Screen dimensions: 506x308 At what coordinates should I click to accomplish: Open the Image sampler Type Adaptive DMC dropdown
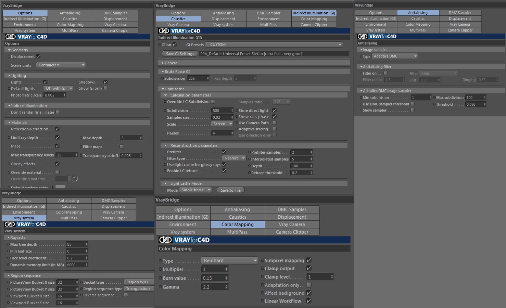(x=395, y=56)
